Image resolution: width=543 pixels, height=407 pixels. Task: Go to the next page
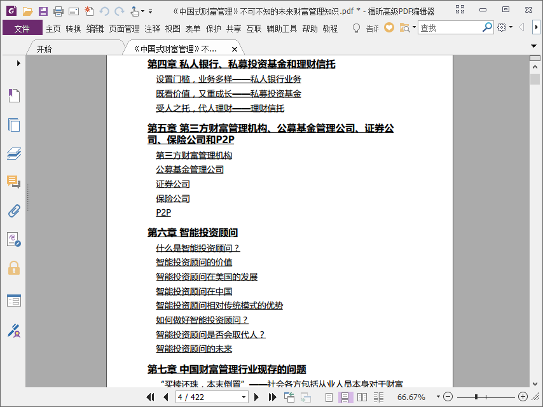point(257,397)
